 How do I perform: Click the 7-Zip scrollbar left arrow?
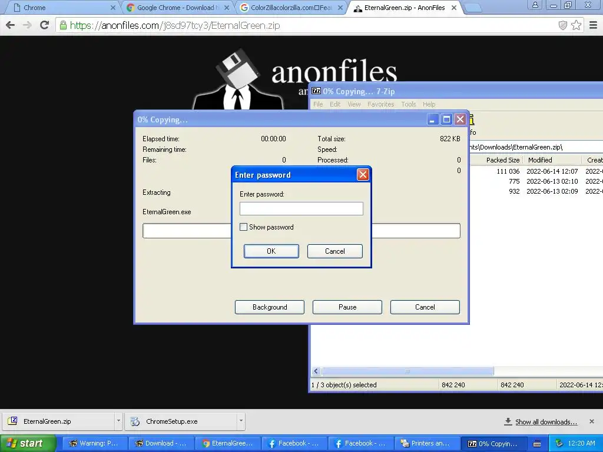coord(316,371)
